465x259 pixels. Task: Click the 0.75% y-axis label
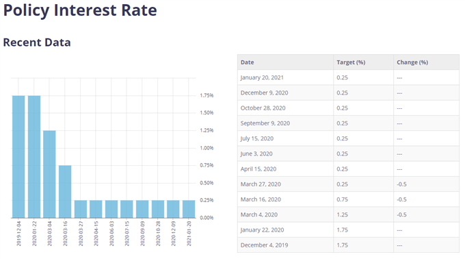point(207,165)
